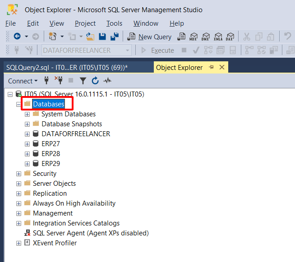This screenshot has height=262, width=295.
Task: Click the Database Engine Query icon
Action: click(x=181, y=37)
